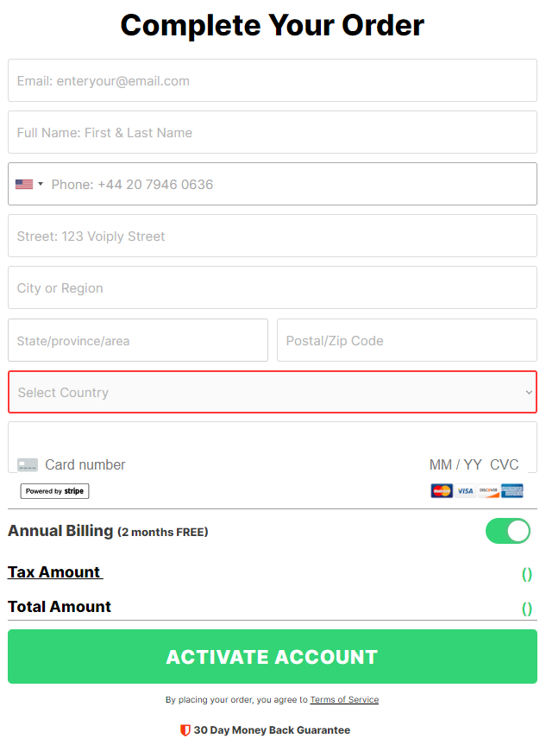Open the Select Country dropdown

pyautogui.click(x=273, y=392)
